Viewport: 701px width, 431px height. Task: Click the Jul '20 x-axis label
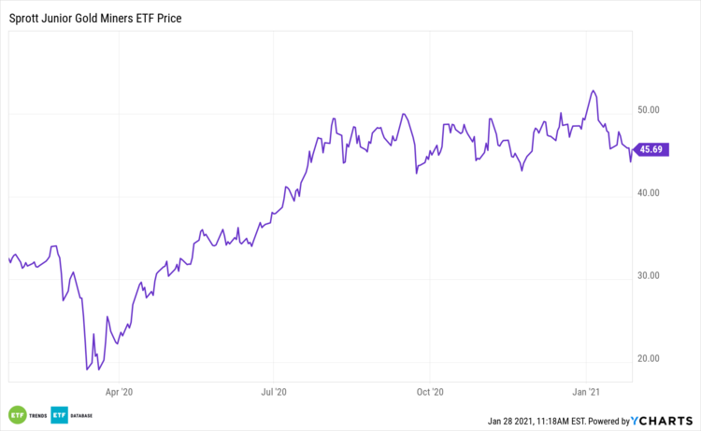pyautogui.click(x=274, y=393)
